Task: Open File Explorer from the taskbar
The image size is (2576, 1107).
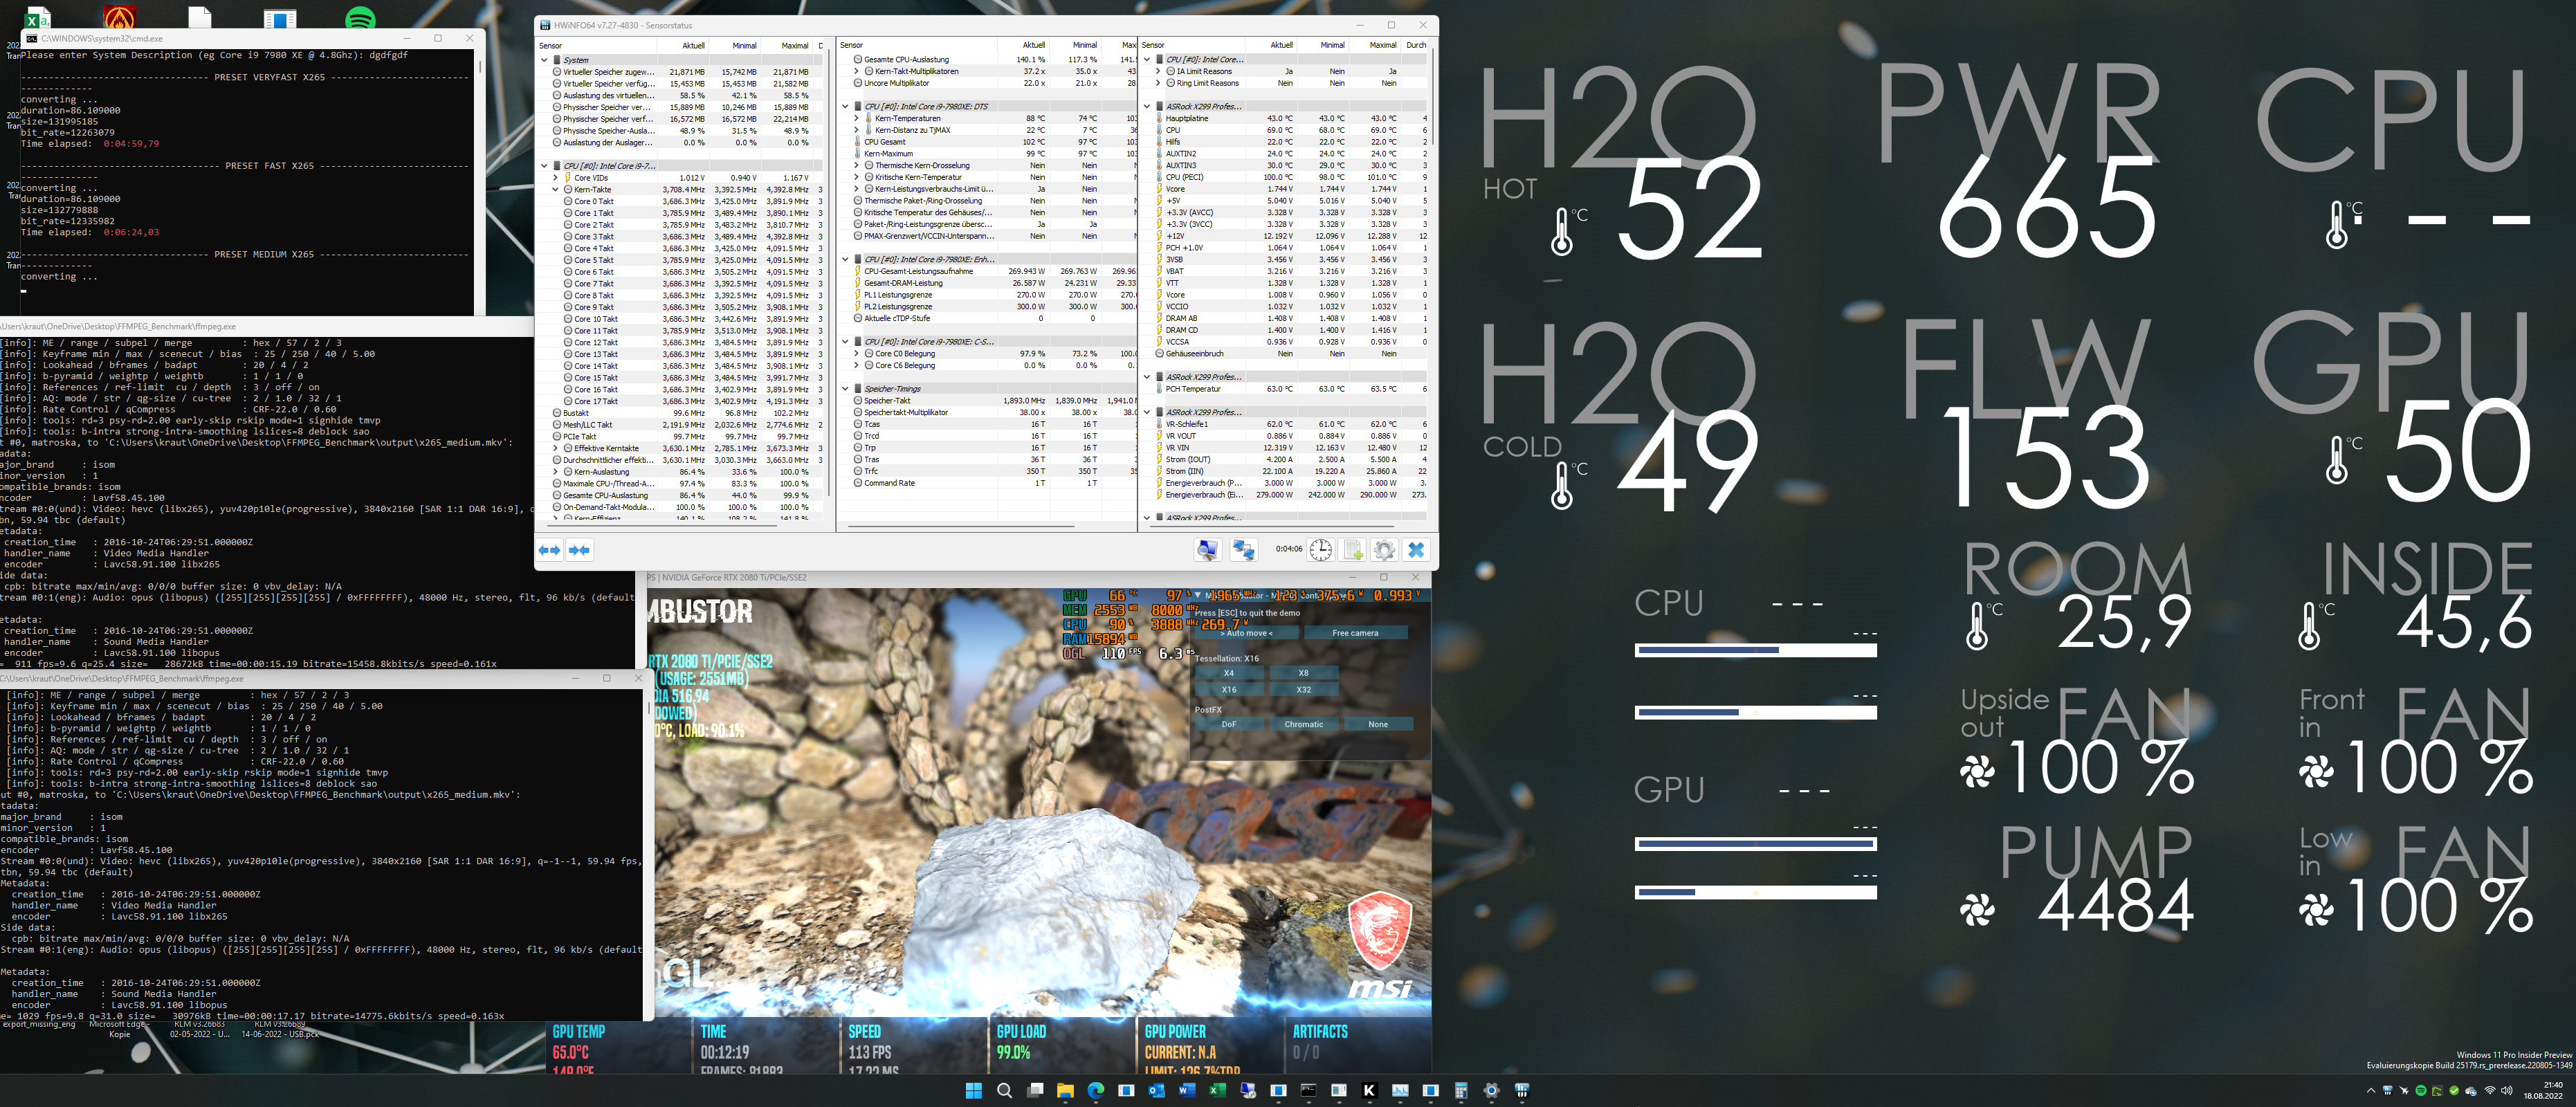Action: 1065,1090
